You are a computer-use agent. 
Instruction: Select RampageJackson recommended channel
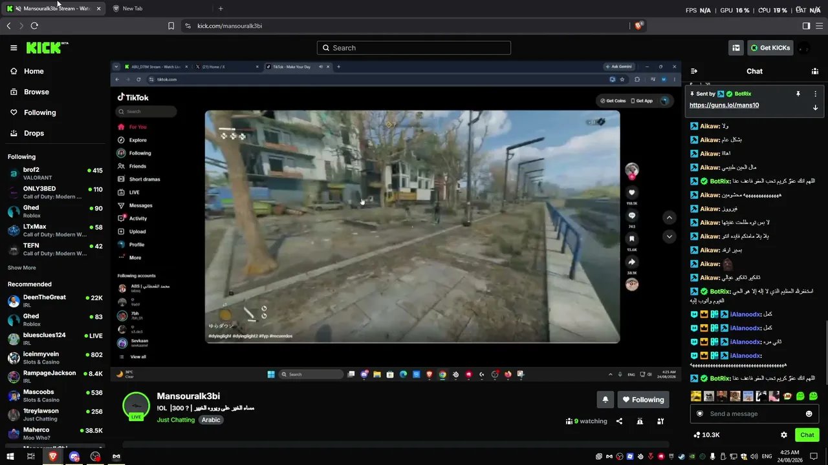point(55,377)
